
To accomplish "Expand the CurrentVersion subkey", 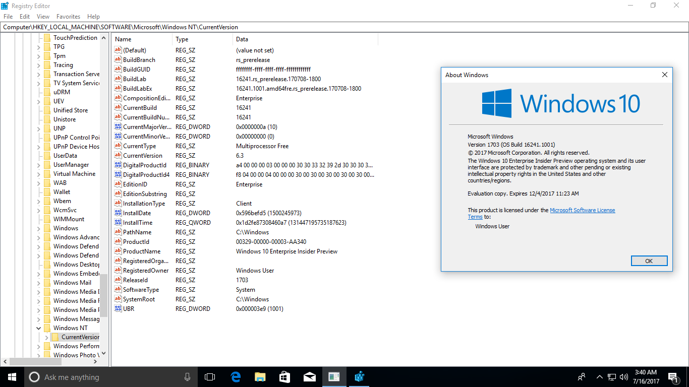I will click(x=46, y=337).
